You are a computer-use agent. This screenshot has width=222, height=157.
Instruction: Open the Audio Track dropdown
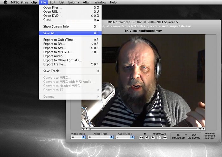[101, 137]
